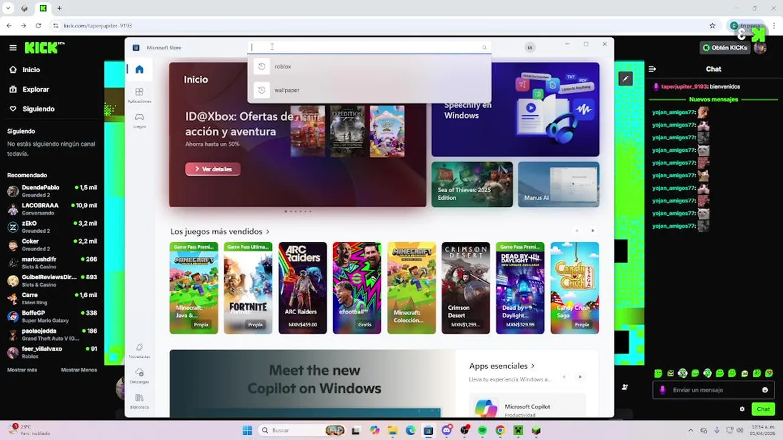Select the wallpaper search history suggestion

tap(369, 90)
